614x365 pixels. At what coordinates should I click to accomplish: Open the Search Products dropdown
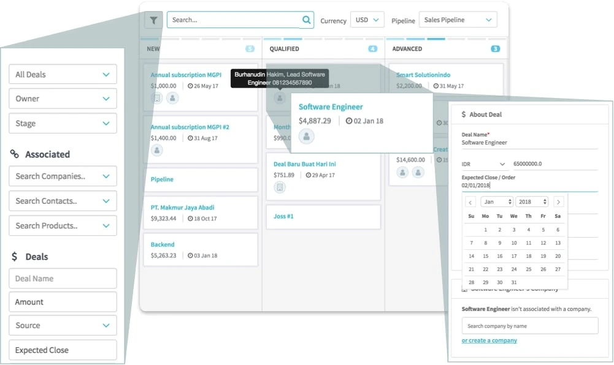tap(63, 225)
